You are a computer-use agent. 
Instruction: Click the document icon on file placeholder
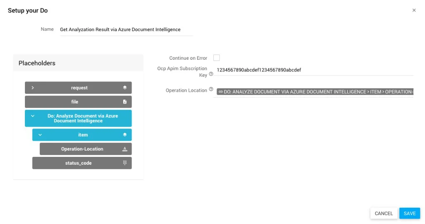click(x=125, y=102)
